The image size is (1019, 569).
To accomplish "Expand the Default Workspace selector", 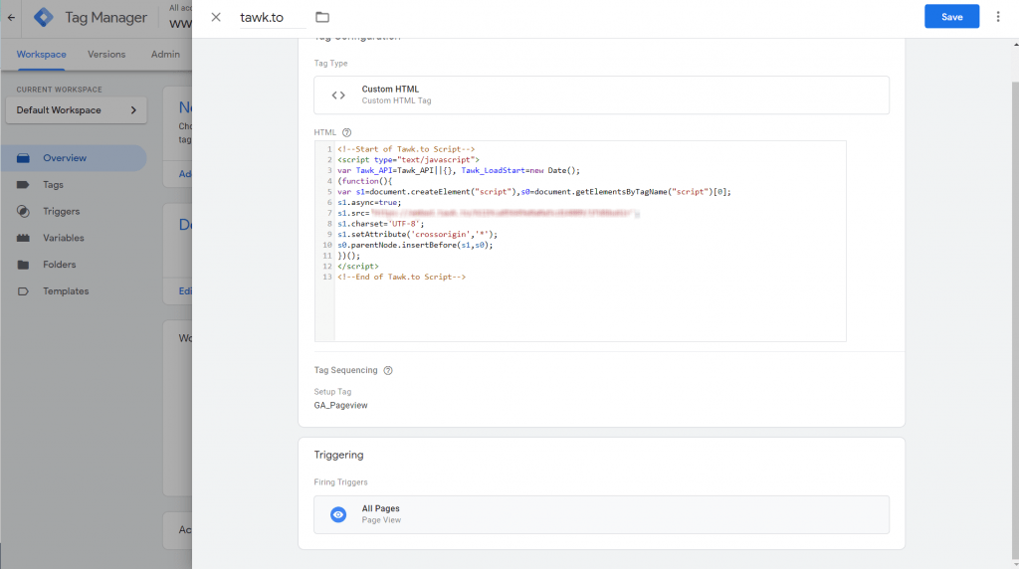I will click(77, 110).
